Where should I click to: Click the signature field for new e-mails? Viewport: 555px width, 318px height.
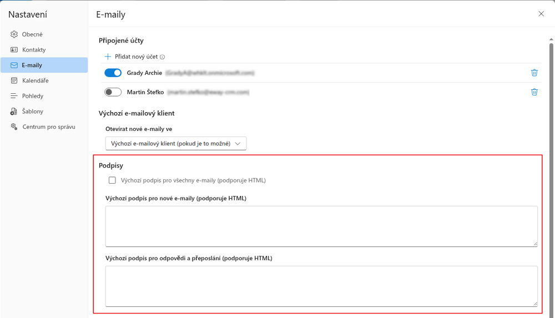coord(321,226)
